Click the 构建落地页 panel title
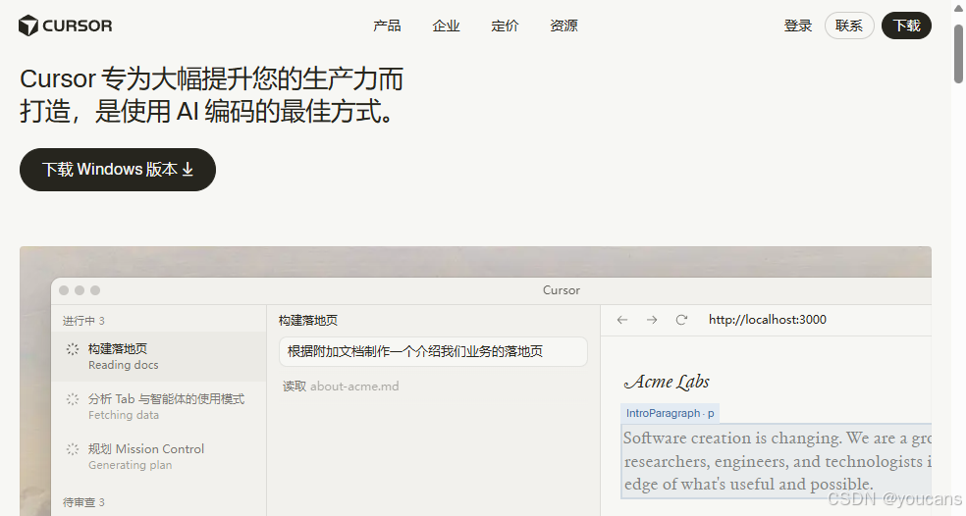 point(308,321)
